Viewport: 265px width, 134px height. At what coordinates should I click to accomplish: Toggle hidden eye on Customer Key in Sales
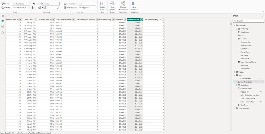tap(261, 78)
